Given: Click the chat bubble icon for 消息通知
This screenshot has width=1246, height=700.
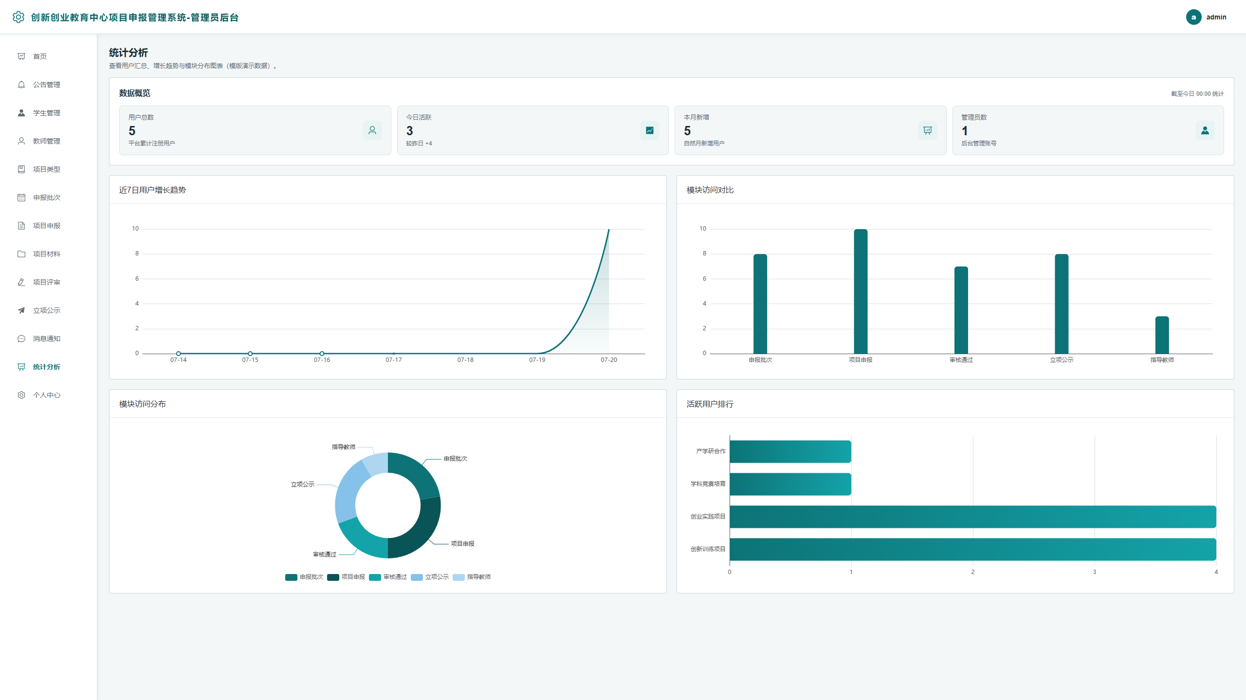Looking at the screenshot, I should coord(21,339).
